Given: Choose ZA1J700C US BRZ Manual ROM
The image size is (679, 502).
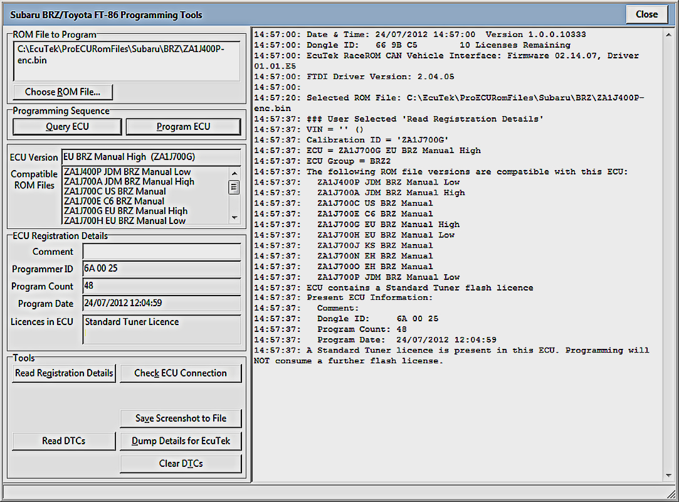Looking at the screenshot, I should point(115,191).
